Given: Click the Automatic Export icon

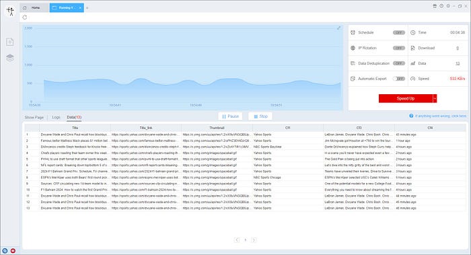Looking at the screenshot, I should pyautogui.click(x=353, y=79).
